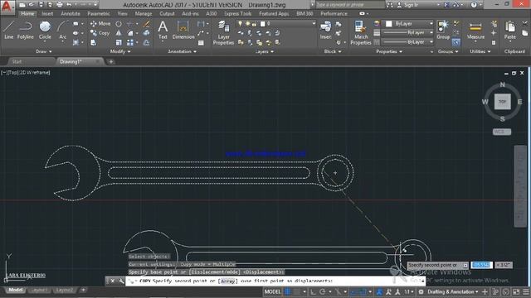Expand the Modify panel
The height and width of the screenshot is (298, 531).
pyautogui.click(x=120, y=51)
